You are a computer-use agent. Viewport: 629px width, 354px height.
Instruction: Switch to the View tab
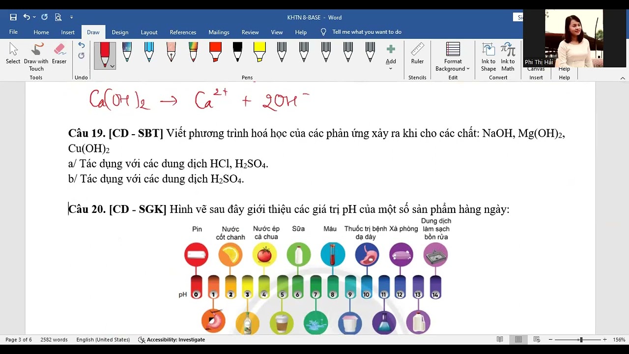tap(277, 32)
